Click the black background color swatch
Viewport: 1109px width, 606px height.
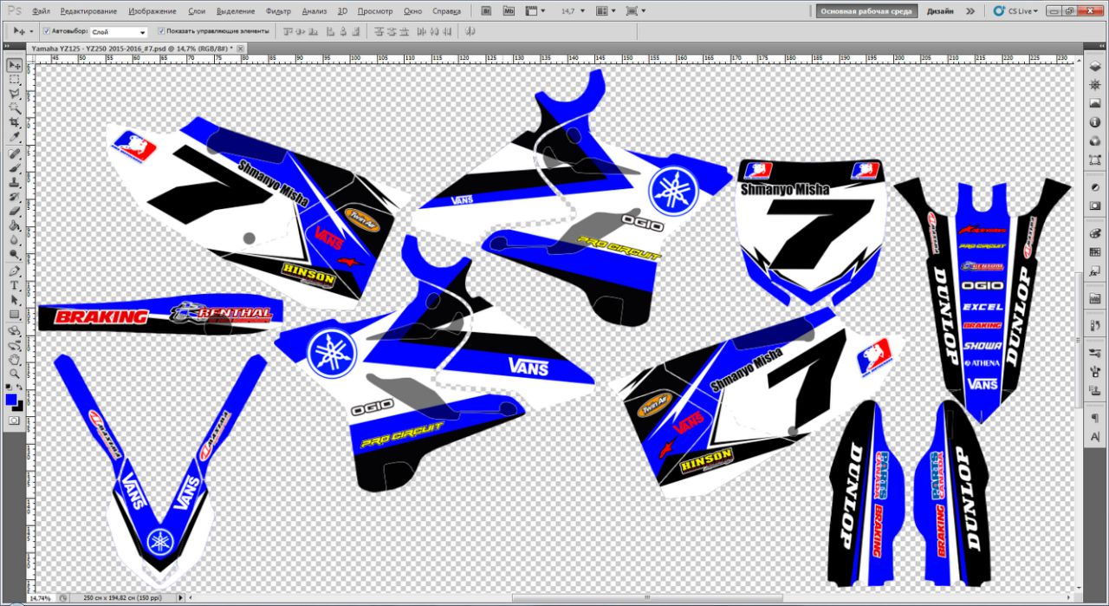22,408
